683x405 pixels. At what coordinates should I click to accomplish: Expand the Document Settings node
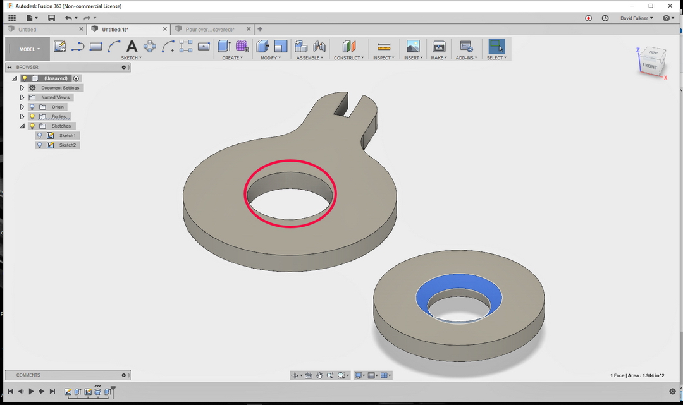click(x=22, y=88)
